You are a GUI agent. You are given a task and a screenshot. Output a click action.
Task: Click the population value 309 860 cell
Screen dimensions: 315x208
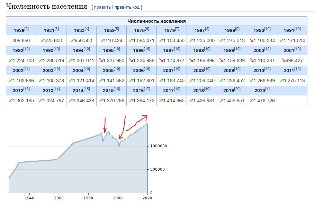tap(21, 40)
